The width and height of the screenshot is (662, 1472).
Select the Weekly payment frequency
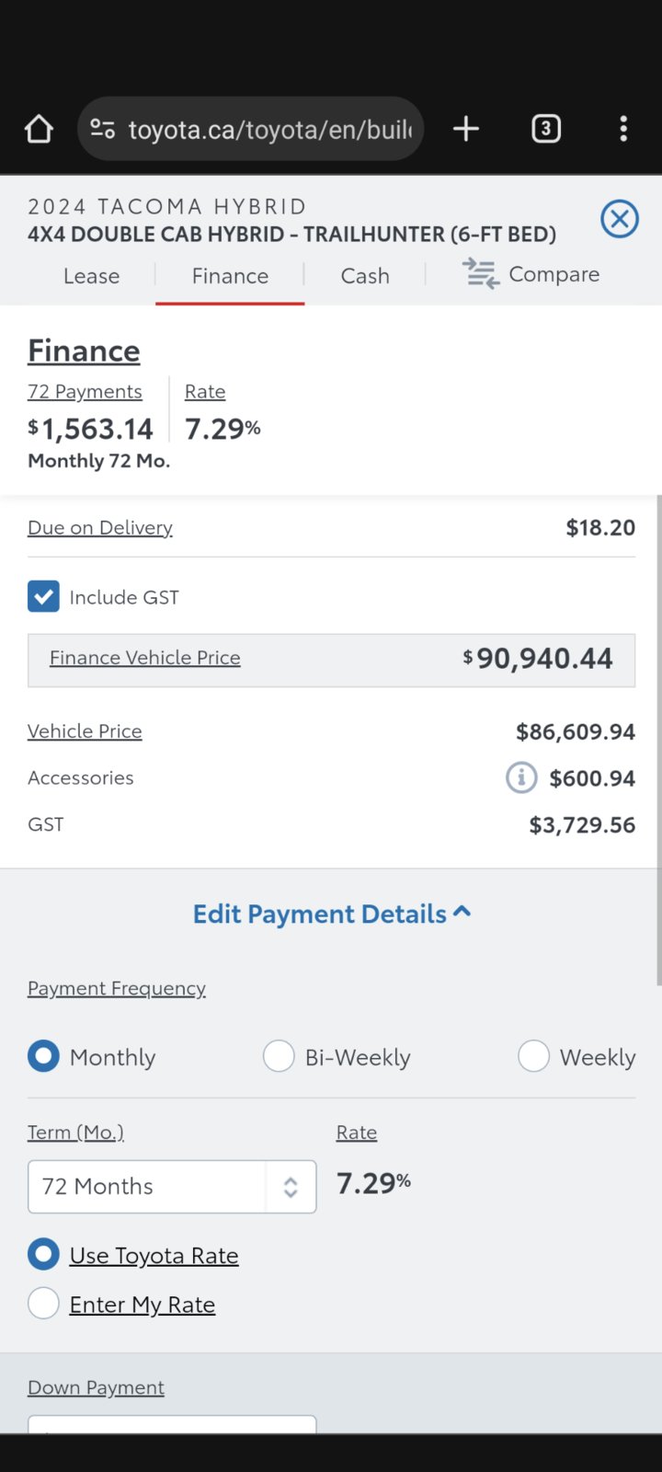pos(533,1056)
